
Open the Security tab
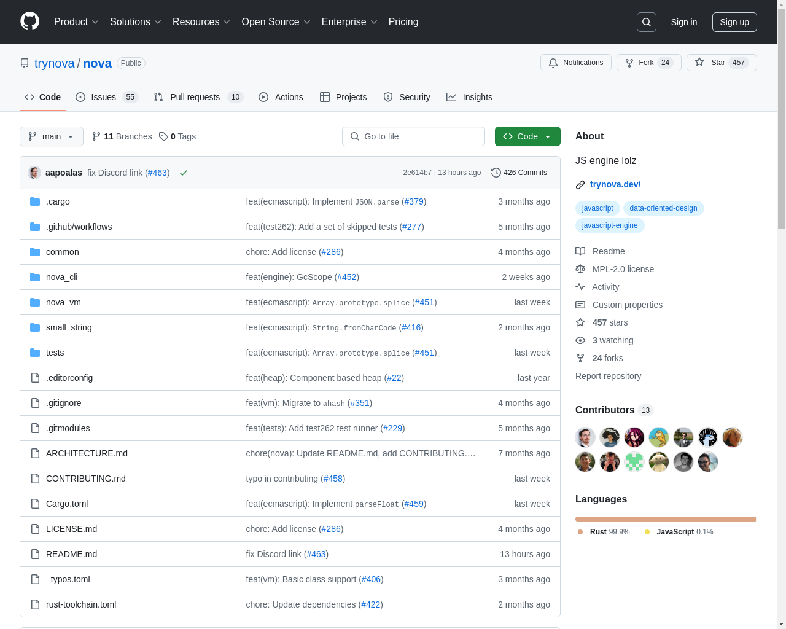click(x=407, y=97)
